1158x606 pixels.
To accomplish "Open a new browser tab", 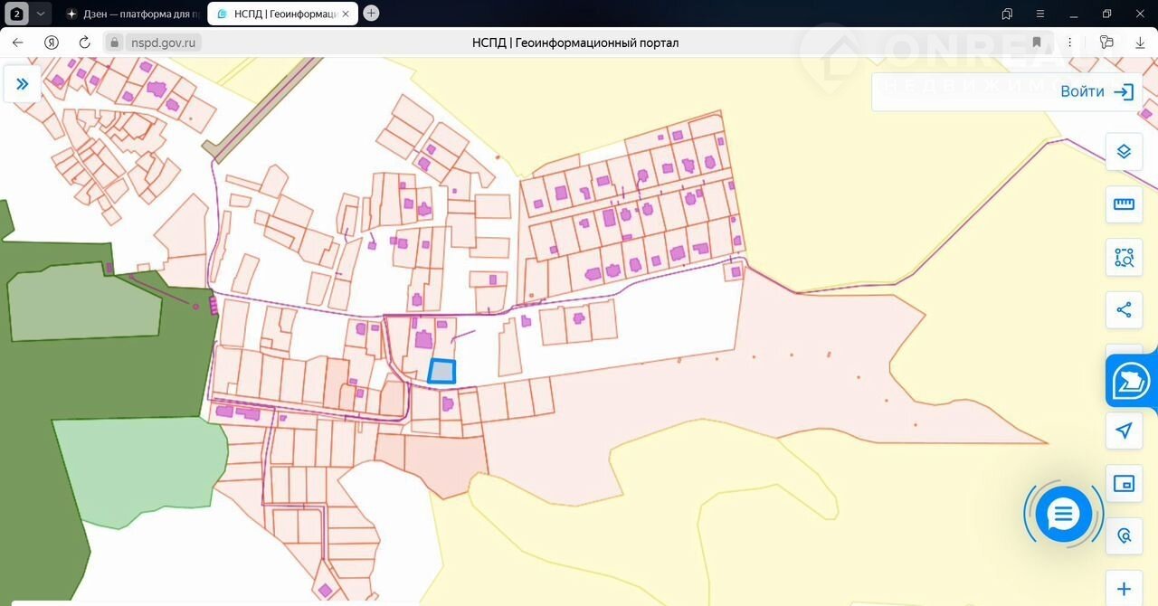I will [x=371, y=14].
